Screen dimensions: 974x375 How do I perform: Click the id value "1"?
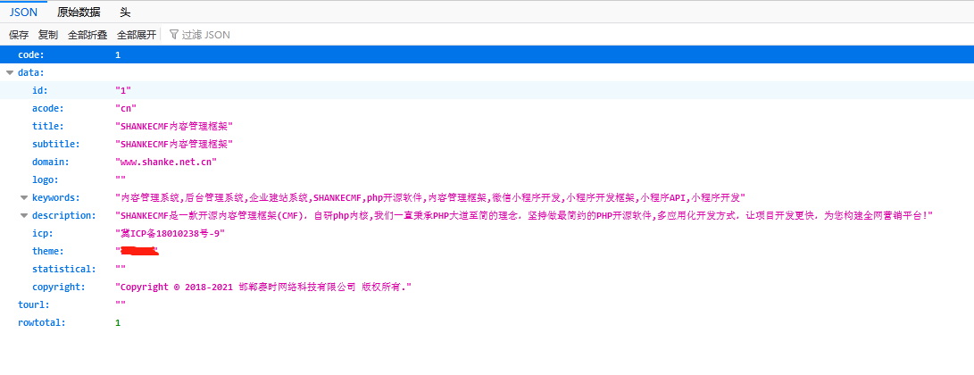(123, 91)
